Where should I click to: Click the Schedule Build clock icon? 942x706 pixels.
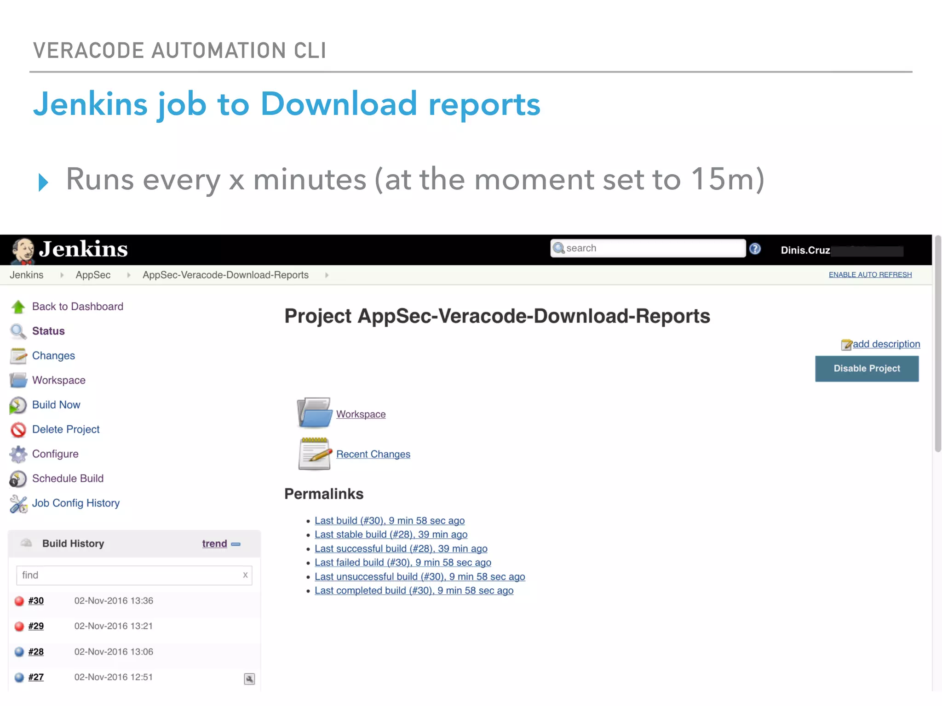[x=18, y=478]
